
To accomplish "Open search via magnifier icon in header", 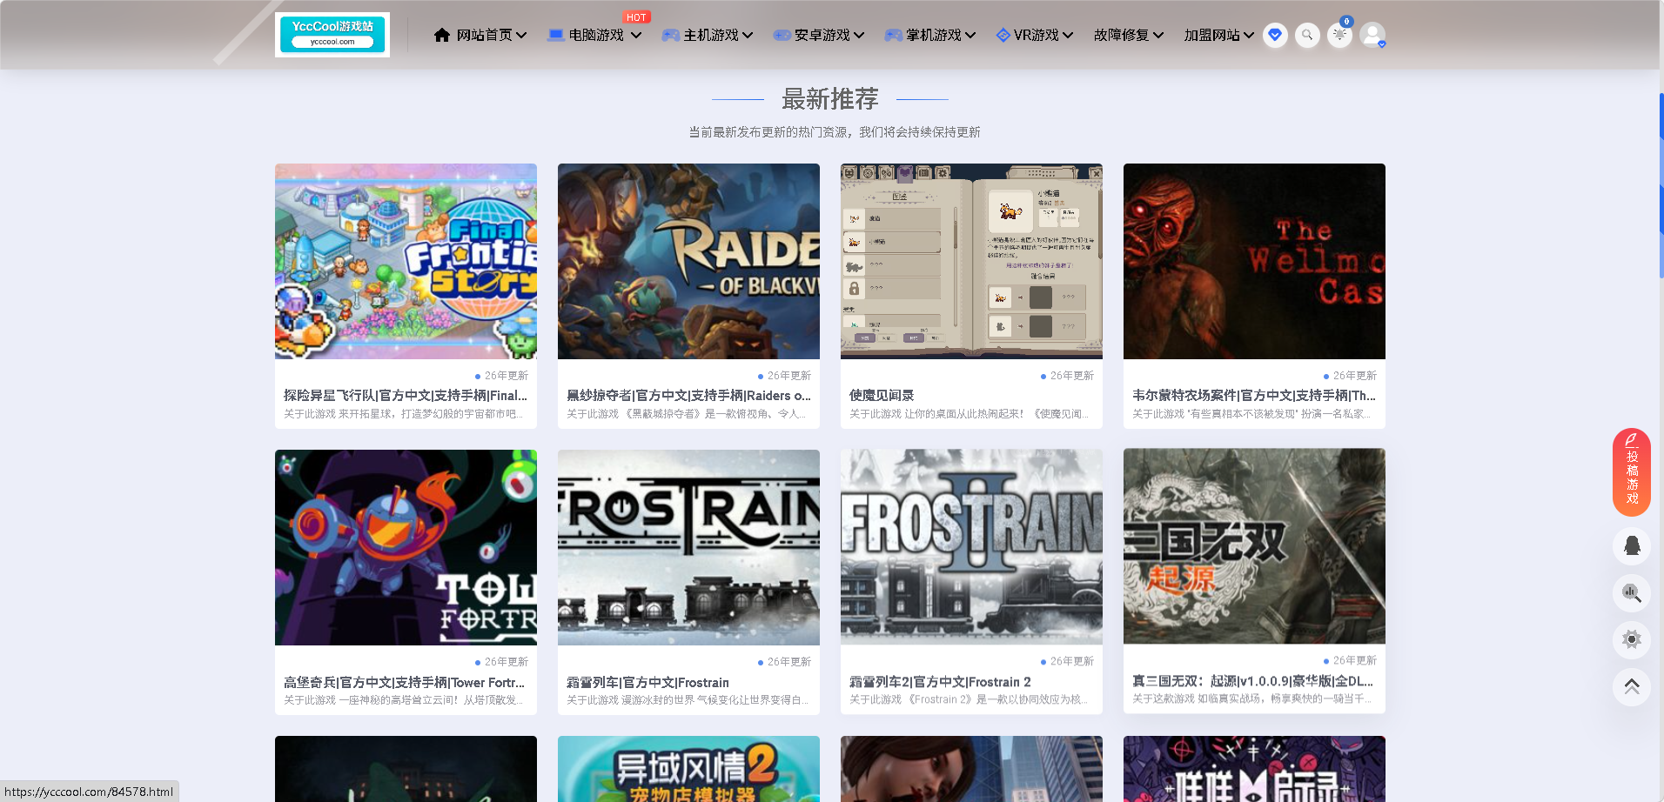I will [x=1307, y=35].
